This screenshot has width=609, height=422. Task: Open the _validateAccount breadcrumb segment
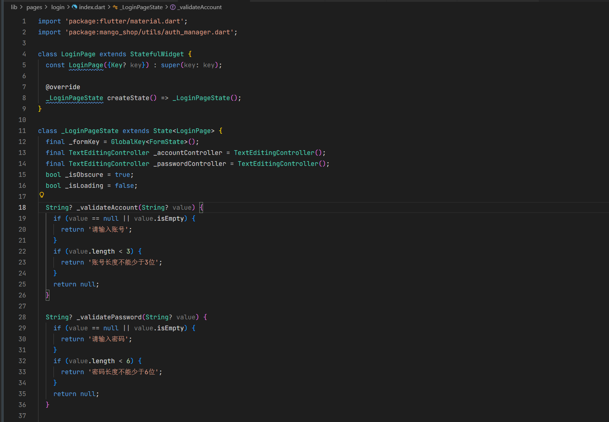[199, 7]
